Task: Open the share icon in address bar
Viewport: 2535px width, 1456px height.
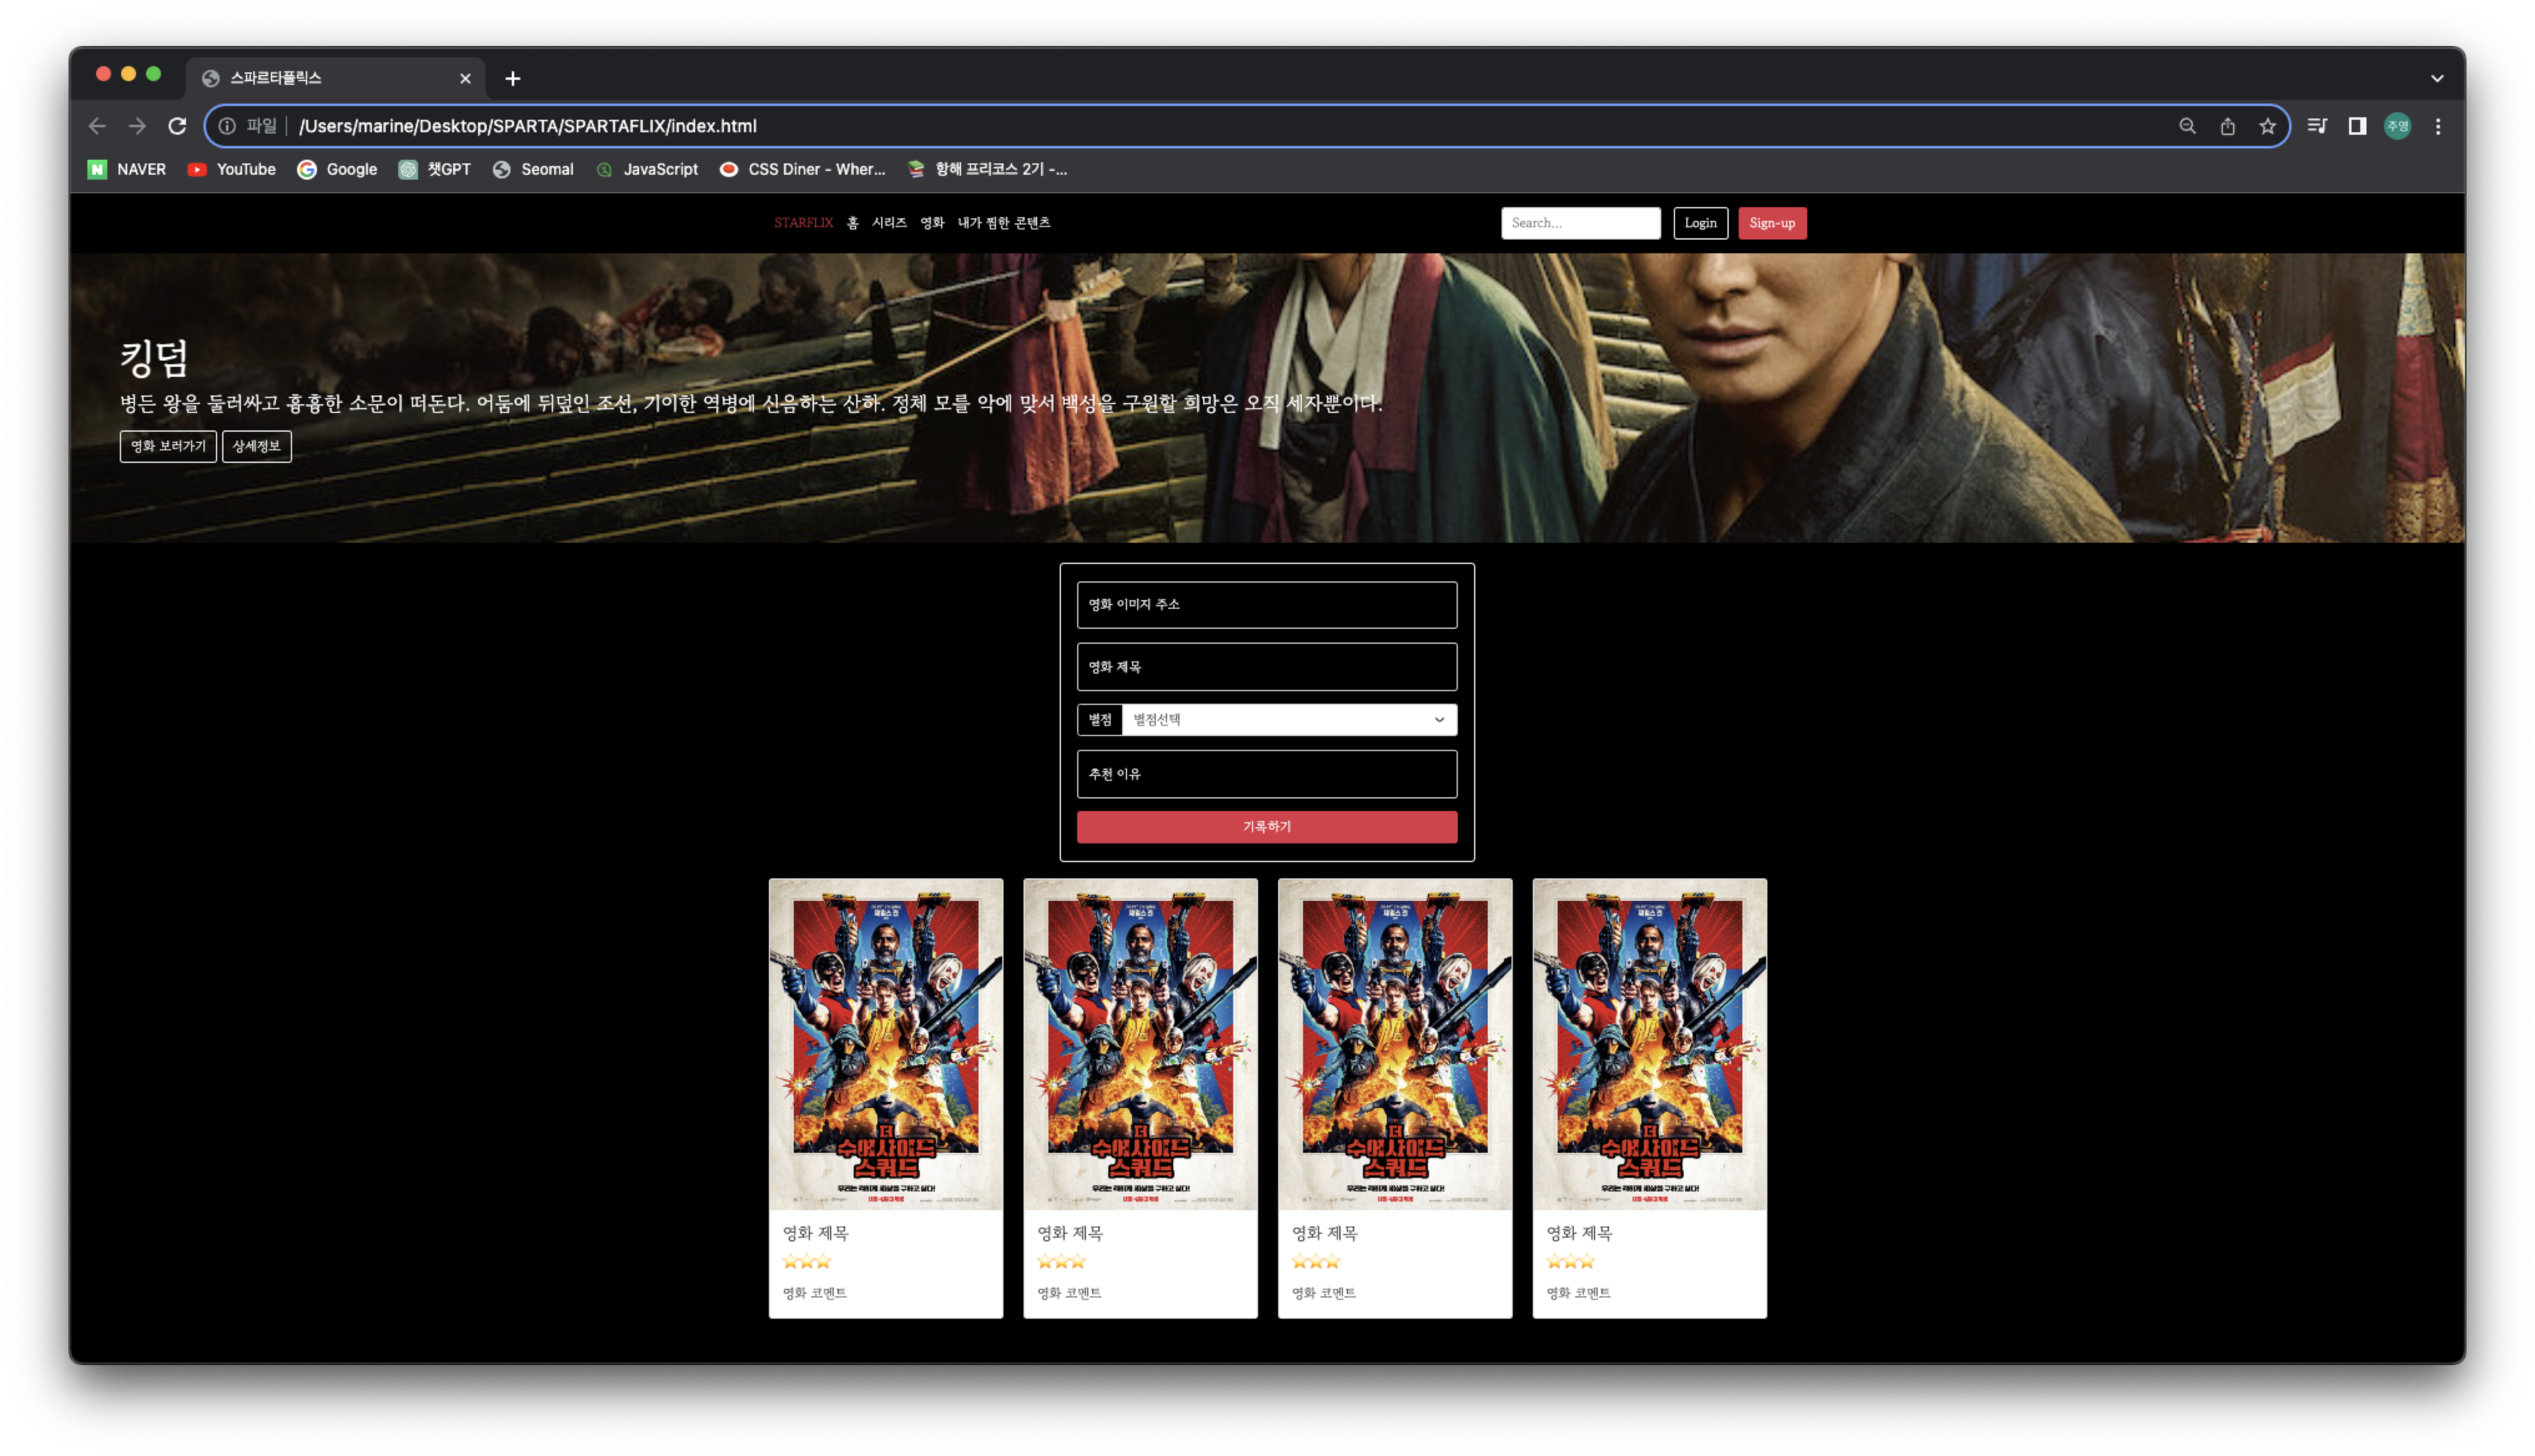Action: coord(2227,126)
